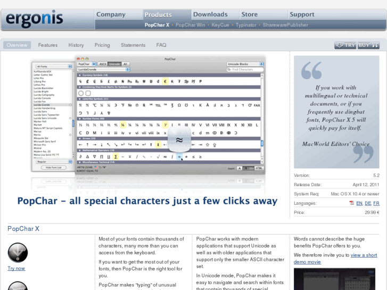Click the Omega letterlike symbol
The height and width of the screenshot is (290, 387).
(x=179, y=105)
